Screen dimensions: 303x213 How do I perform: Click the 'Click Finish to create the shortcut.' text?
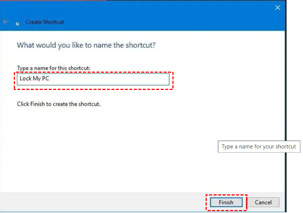click(x=59, y=104)
